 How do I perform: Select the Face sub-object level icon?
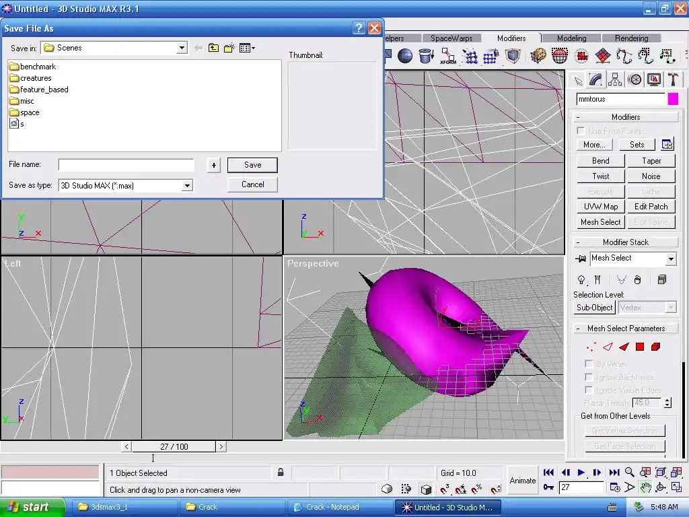pos(624,347)
